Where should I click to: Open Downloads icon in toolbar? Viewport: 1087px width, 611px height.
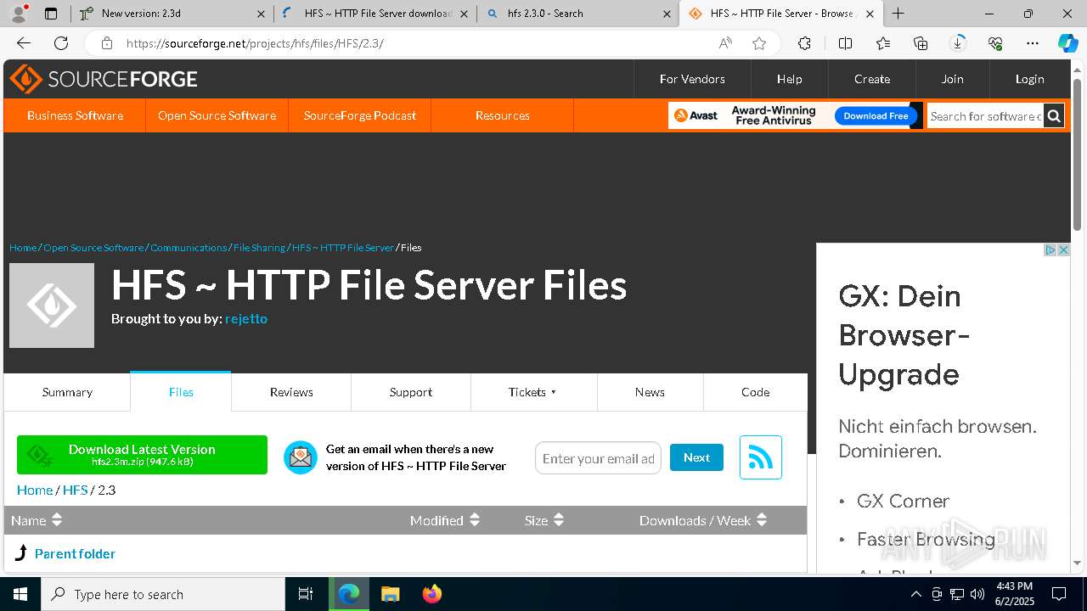[x=958, y=43]
